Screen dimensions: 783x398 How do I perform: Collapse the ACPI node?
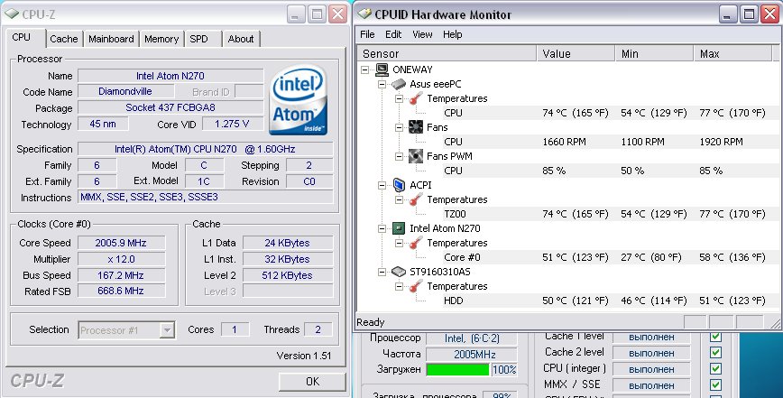(382, 186)
